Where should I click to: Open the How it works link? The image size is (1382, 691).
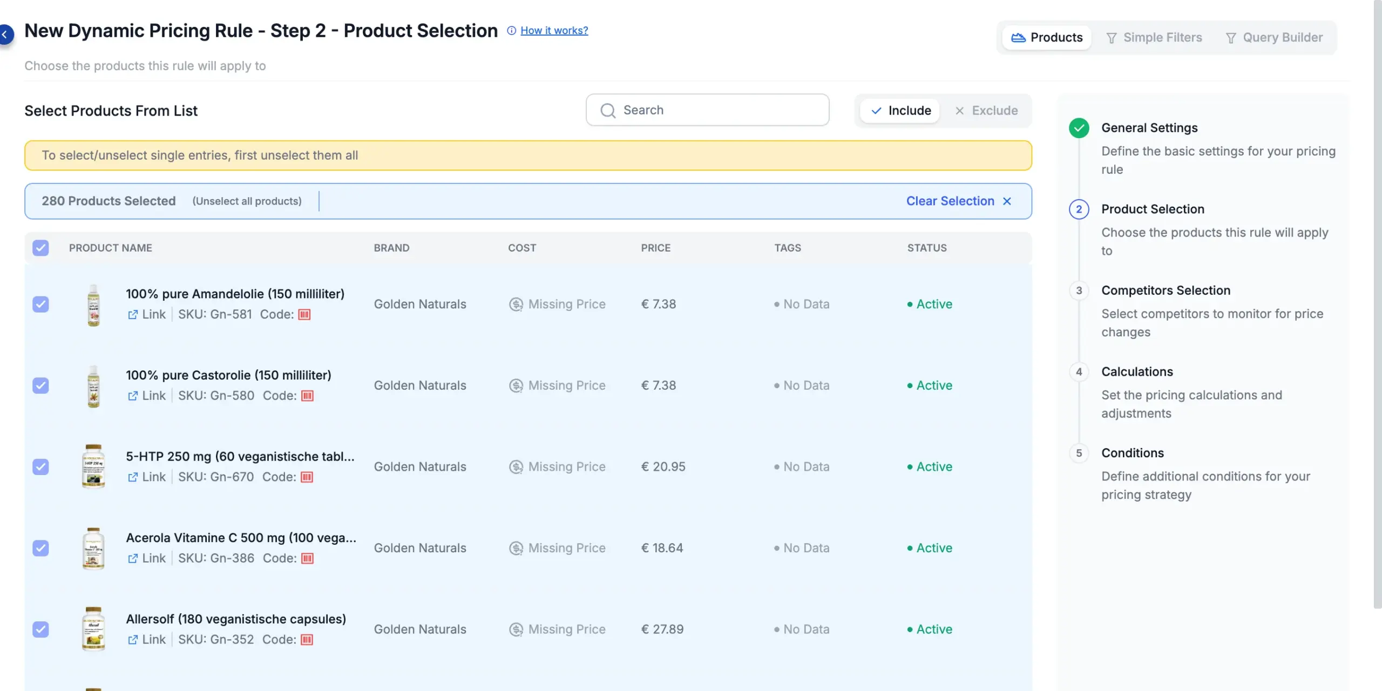pyautogui.click(x=554, y=31)
